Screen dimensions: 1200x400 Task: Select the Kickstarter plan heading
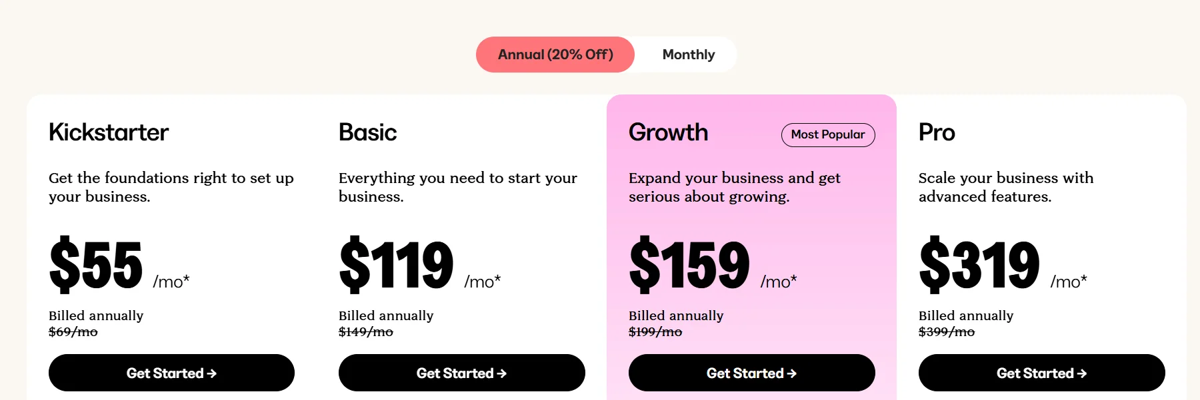pyautogui.click(x=108, y=132)
